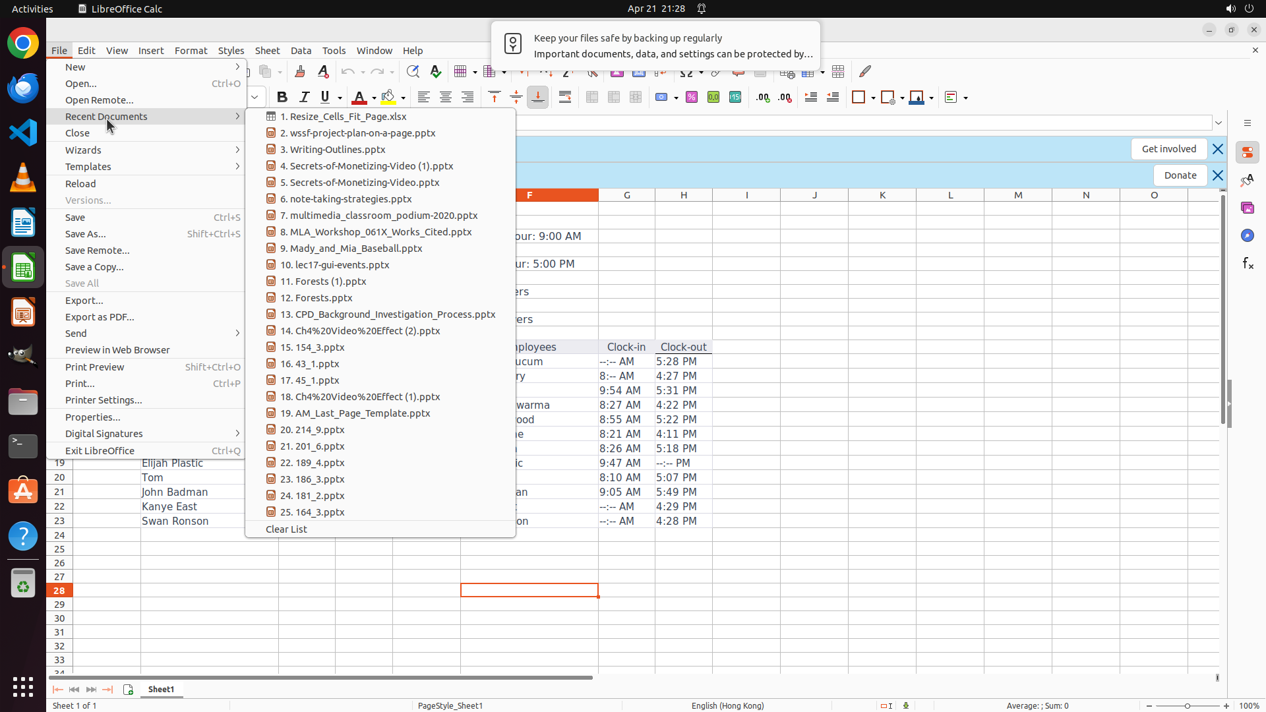The height and width of the screenshot is (712, 1266).
Task: Click the Get involved button
Action: pos(1168,149)
